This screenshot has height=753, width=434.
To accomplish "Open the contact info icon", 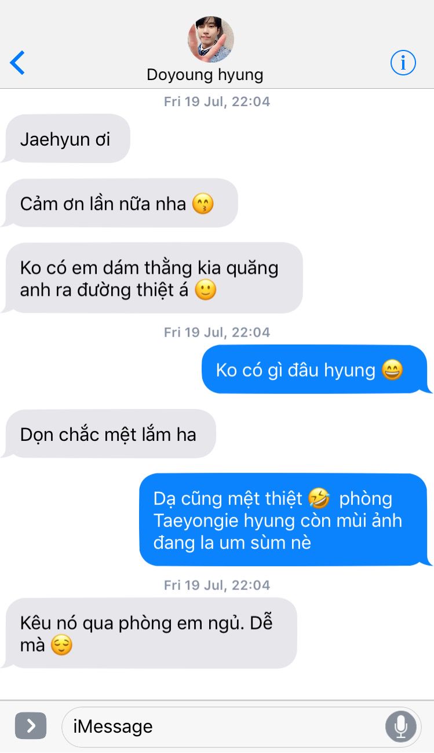I will (x=403, y=63).
